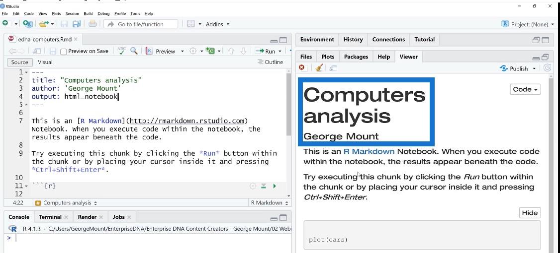Click the chunk options gear icon
This screenshot has width=560, height=253.
(253, 186)
